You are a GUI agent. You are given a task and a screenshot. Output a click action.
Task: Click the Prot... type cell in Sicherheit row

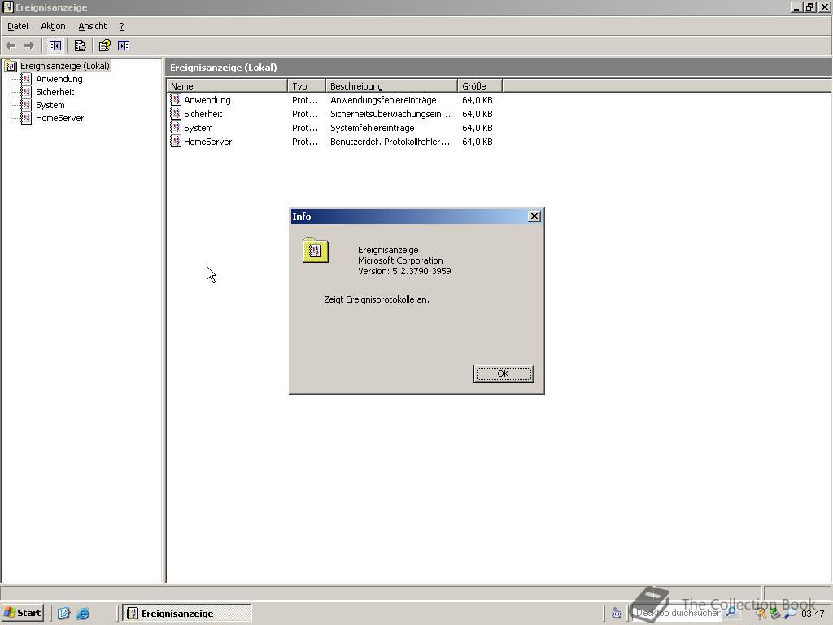tap(305, 114)
